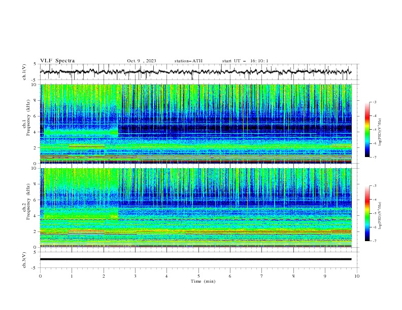Click the "-3" tick on the upper colorbar
Viewport: 402px width, 310px height.
point(374,102)
